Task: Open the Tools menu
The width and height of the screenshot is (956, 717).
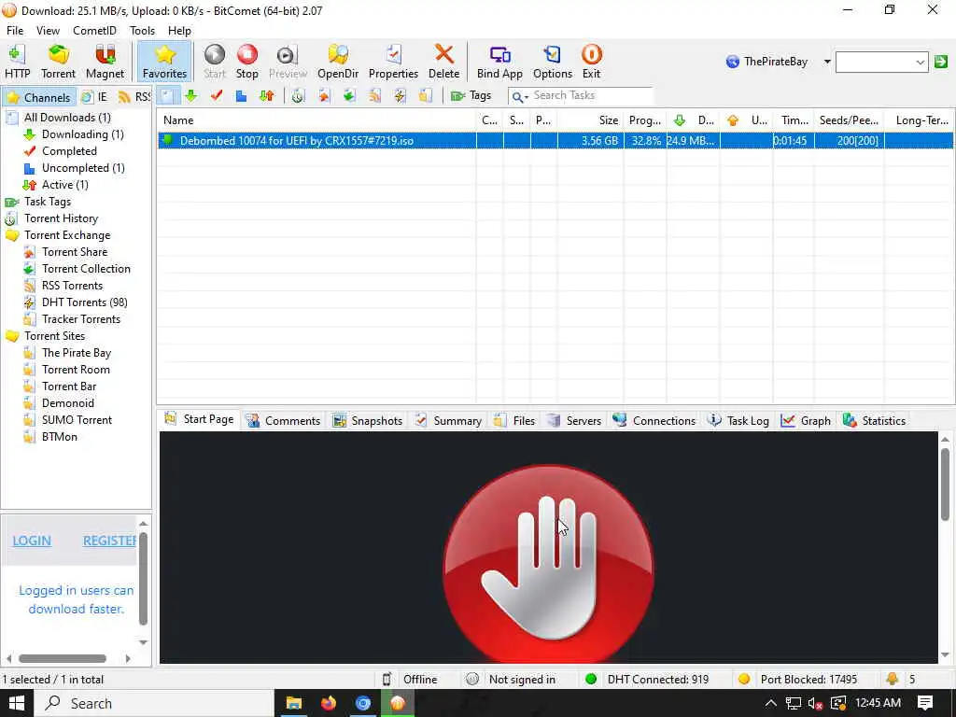Action: coord(142,31)
